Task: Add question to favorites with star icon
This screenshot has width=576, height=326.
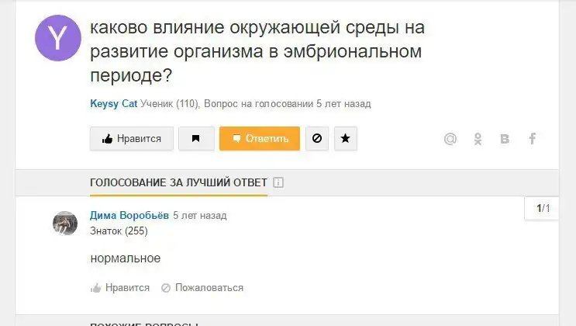Action: click(x=345, y=139)
